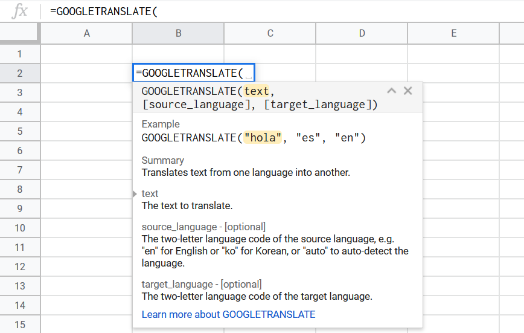This screenshot has height=333, width=524.
Task: Click the fx formula icon
Action: [x=19, y=11]
